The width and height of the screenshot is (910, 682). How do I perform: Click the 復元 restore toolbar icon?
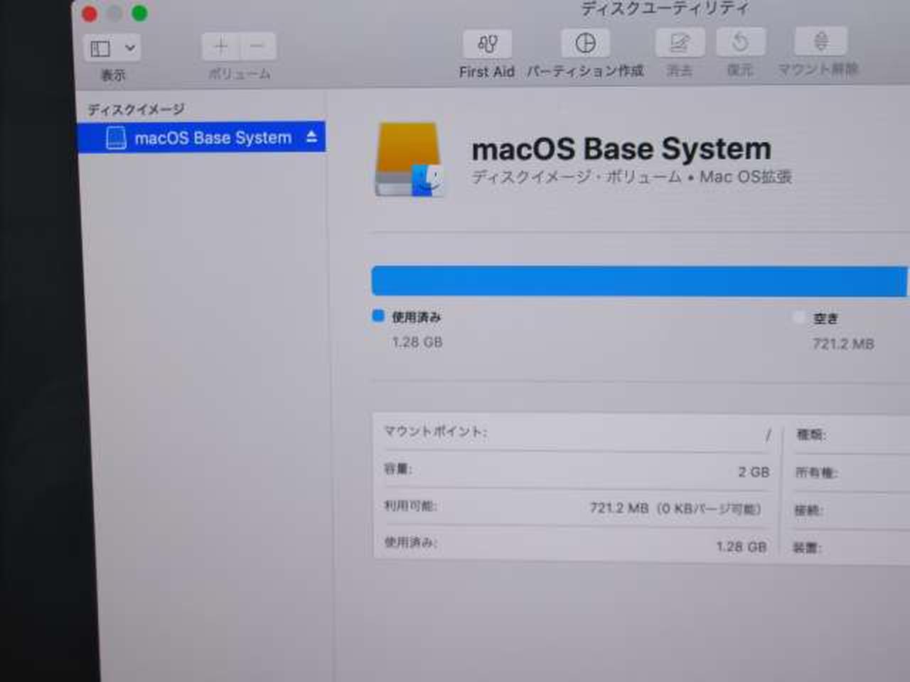(740, 43)
